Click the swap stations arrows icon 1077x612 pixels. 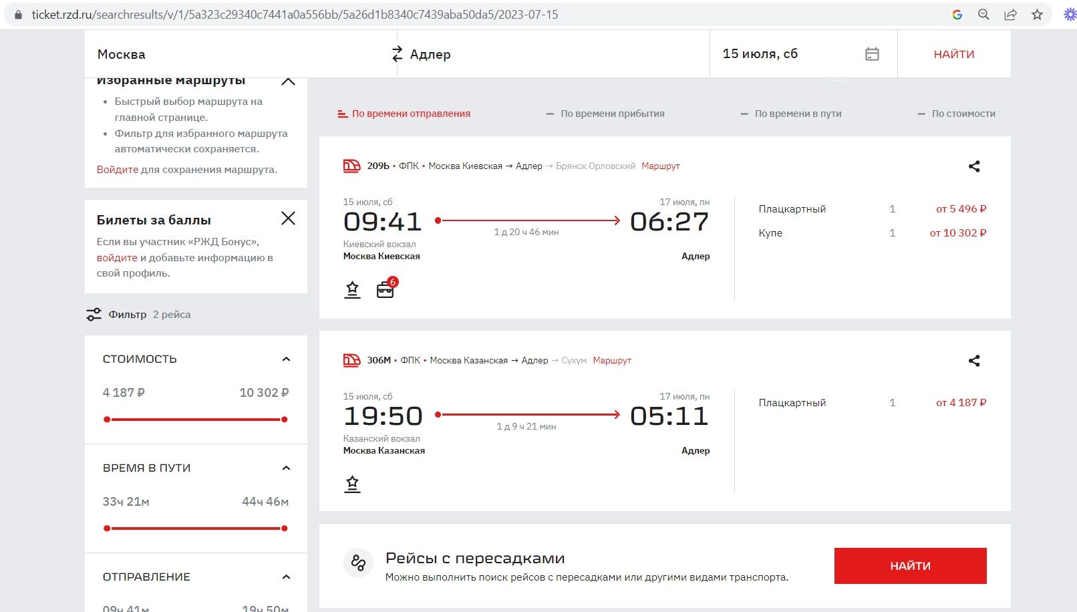tap(397, 54)
